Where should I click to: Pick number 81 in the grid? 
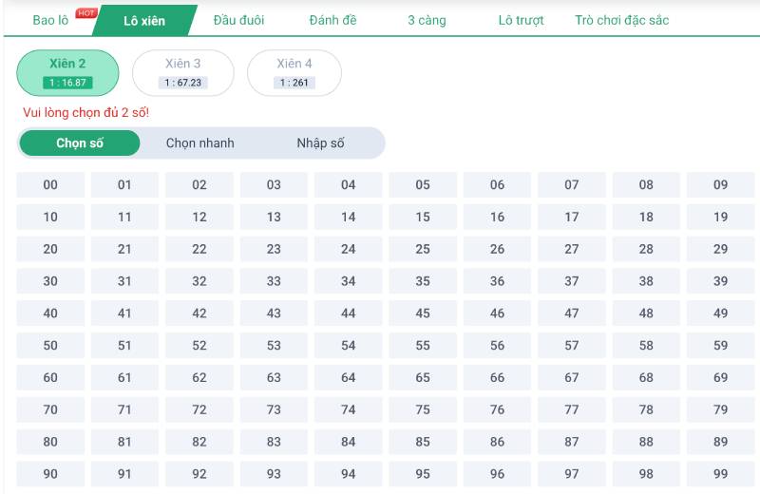pos(124,442)
